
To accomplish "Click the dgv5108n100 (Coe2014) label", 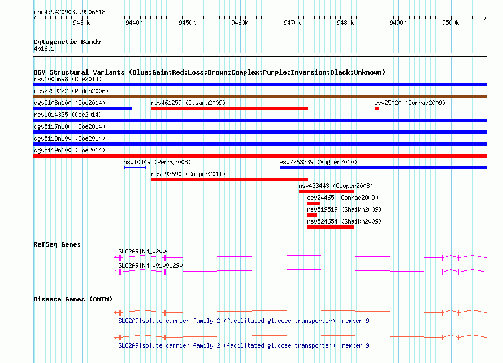I will [x=70, y=103].
